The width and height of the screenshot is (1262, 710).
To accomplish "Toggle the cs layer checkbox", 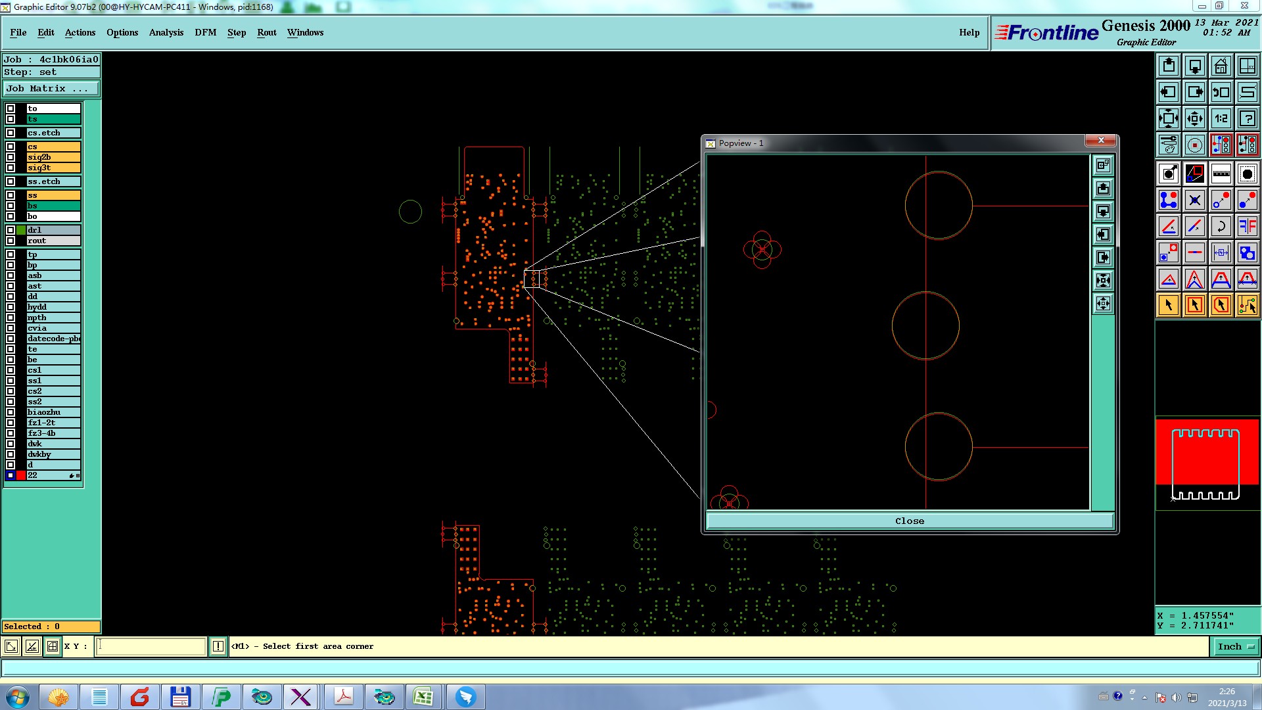I will coord(11,147).
